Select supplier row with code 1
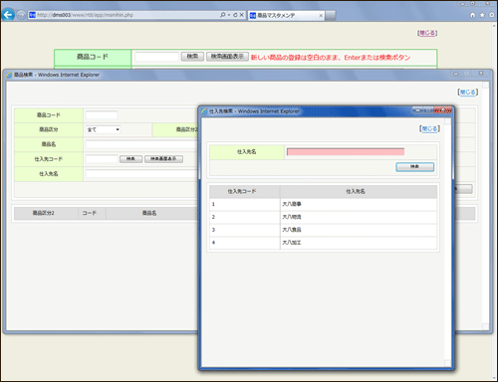 coord(323,204)
